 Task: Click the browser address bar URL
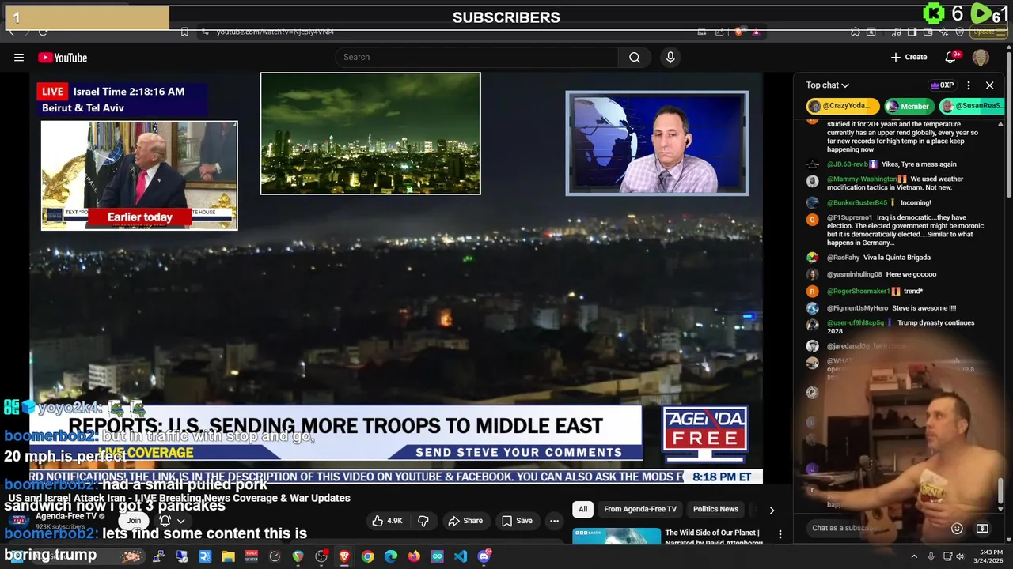(x=275, y=32)
